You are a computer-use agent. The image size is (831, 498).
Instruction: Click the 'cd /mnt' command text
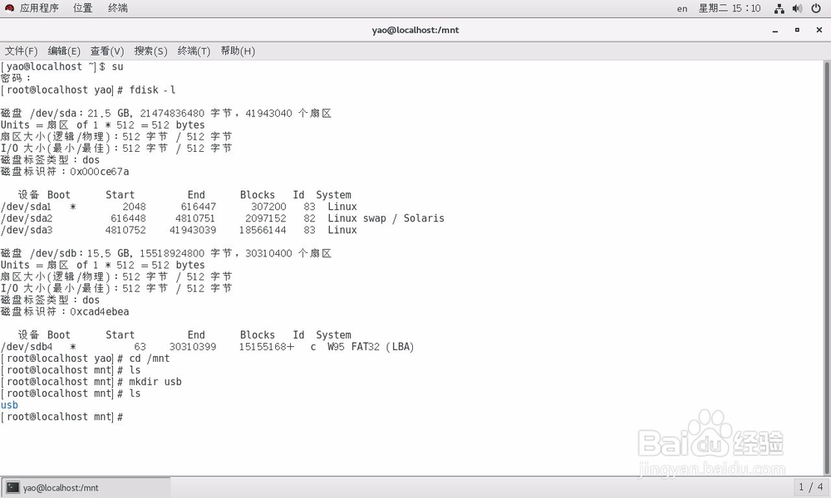[x=150, y=359]
